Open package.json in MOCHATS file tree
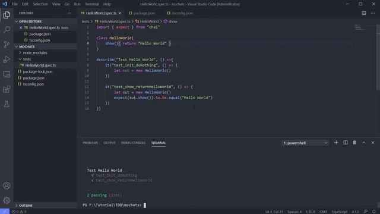 pyautogui.click(x=34, y=78)
